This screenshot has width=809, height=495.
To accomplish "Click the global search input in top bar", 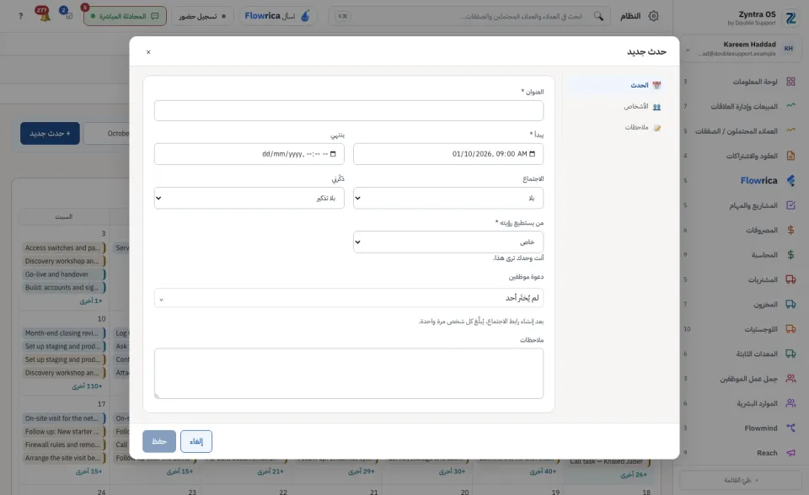I will tap(469, 16).
